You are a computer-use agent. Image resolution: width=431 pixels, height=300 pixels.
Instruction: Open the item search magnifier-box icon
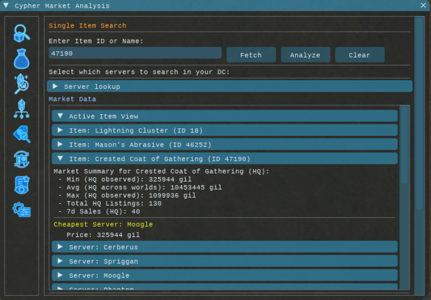point(22,33)
